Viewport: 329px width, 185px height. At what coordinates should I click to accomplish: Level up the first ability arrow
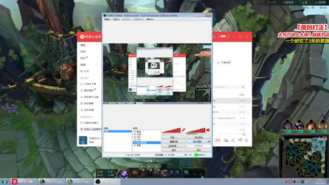(x=141, y=167)
